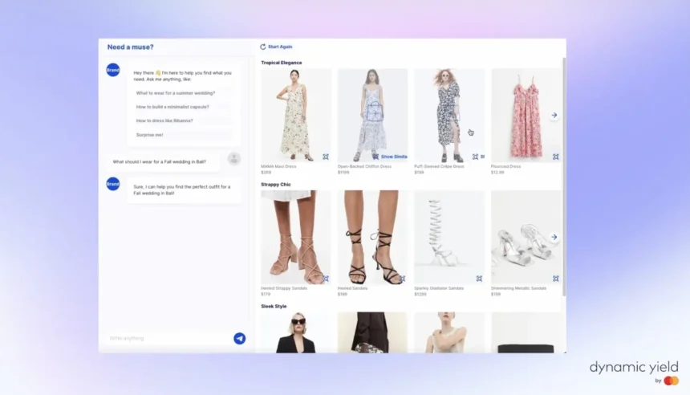Click the similar-search icon on Flounced Dress

click(x=556, y=157)
